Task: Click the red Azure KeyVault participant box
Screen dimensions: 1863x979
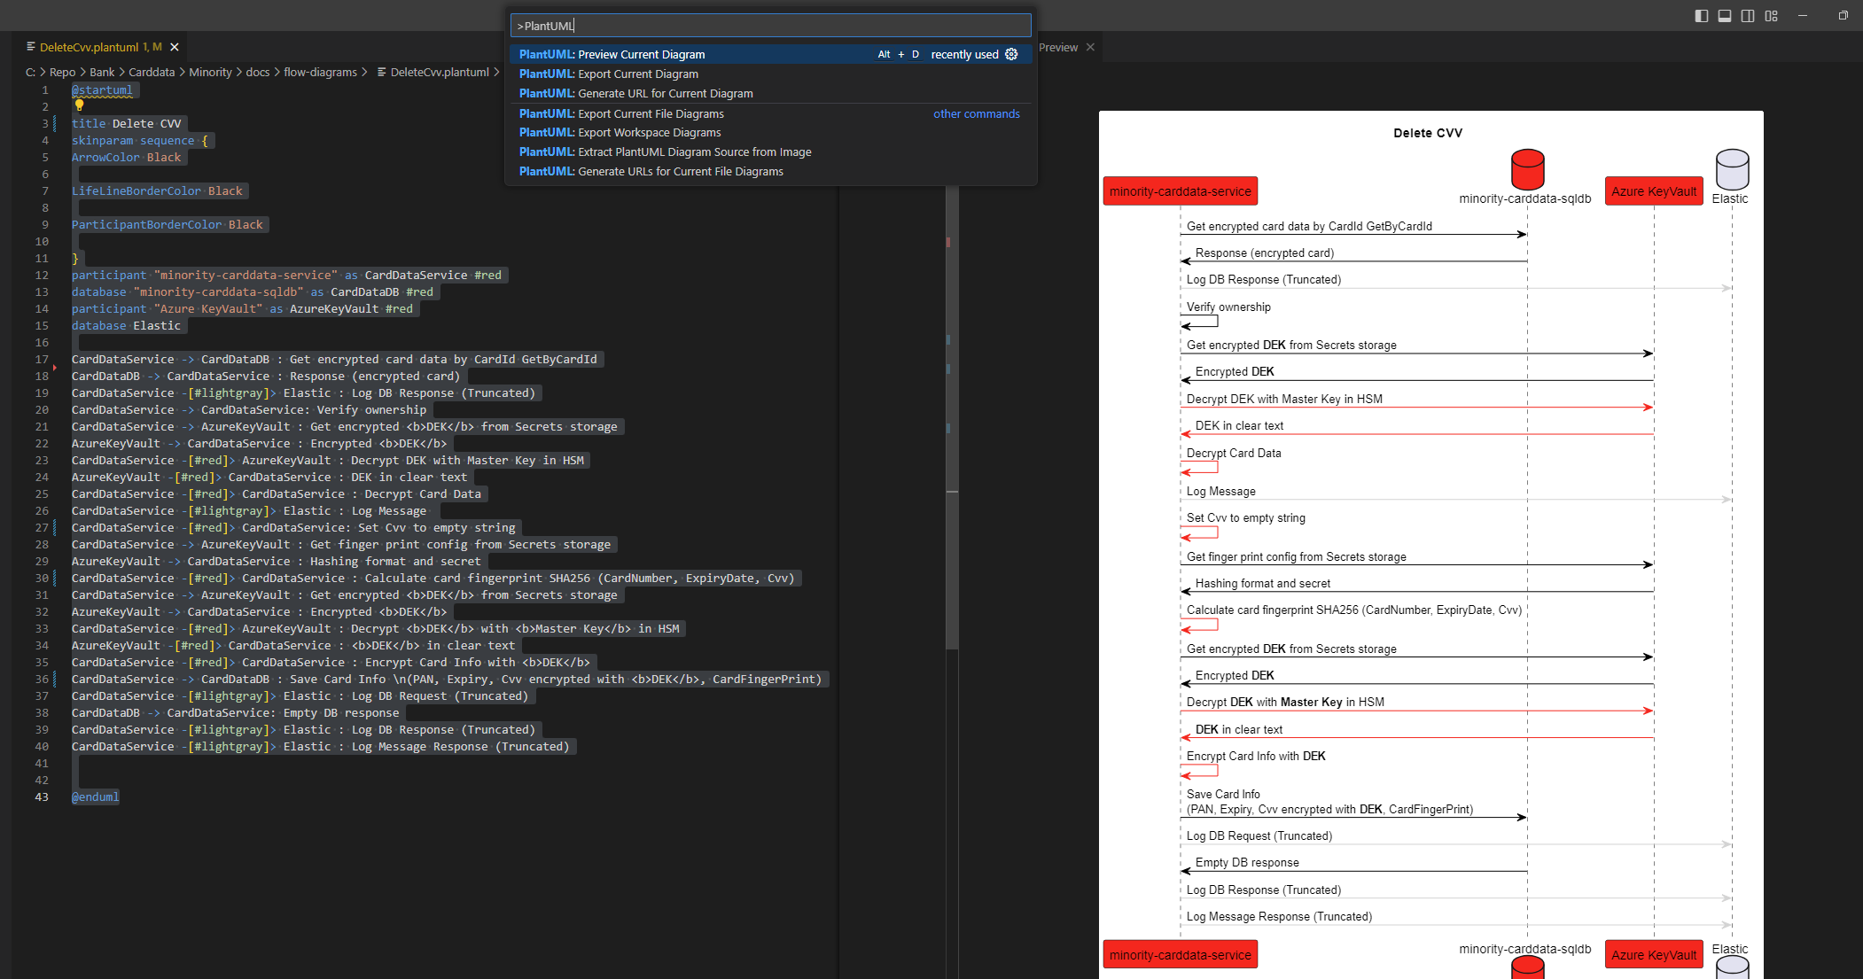Action: (1653, 191)
